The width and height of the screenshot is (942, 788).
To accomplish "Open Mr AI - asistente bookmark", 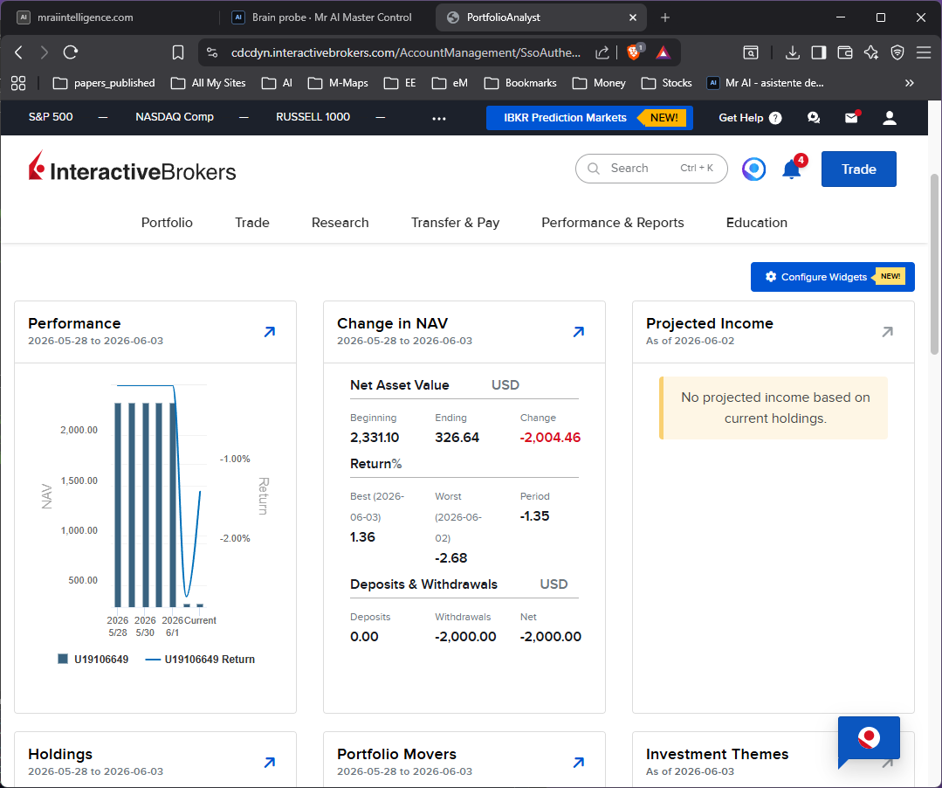I will (766, 83).
